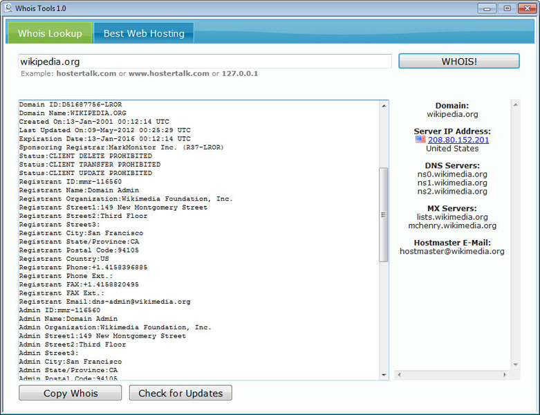Click the whois results scrollbar up arrow
540x415 pixels.
pos(384,106)
